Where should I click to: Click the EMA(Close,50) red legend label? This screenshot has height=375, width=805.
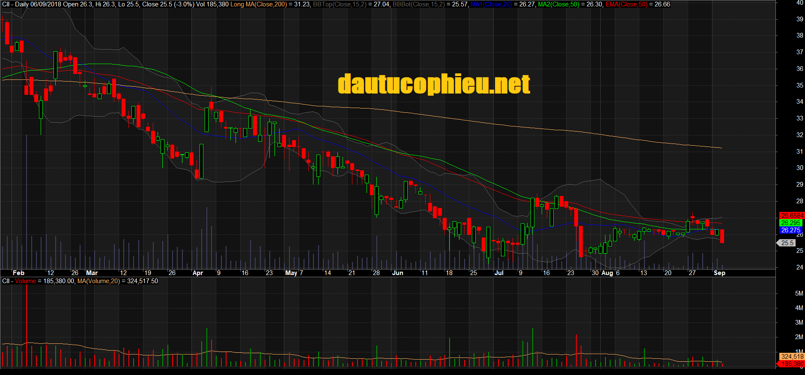[x=626, y=4]
